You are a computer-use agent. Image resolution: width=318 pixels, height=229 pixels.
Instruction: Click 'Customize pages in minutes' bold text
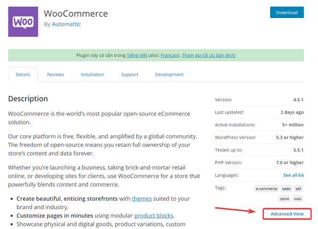click(x=55, y=216)
